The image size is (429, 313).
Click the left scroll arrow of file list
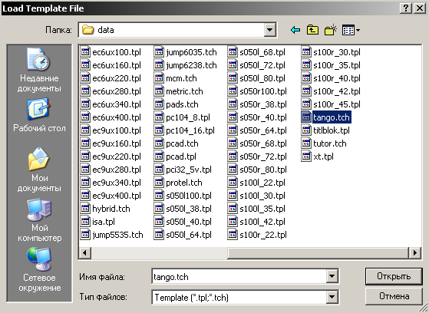(x=84, y=252)
